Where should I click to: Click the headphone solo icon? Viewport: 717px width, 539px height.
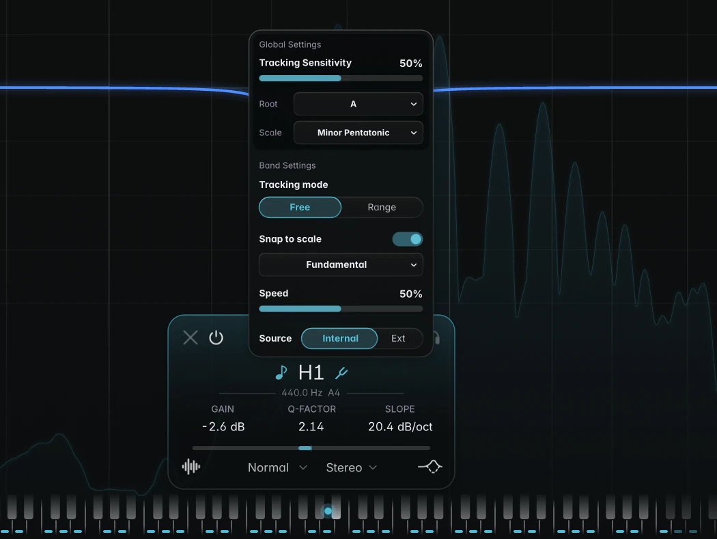click(x=437, y=338)
